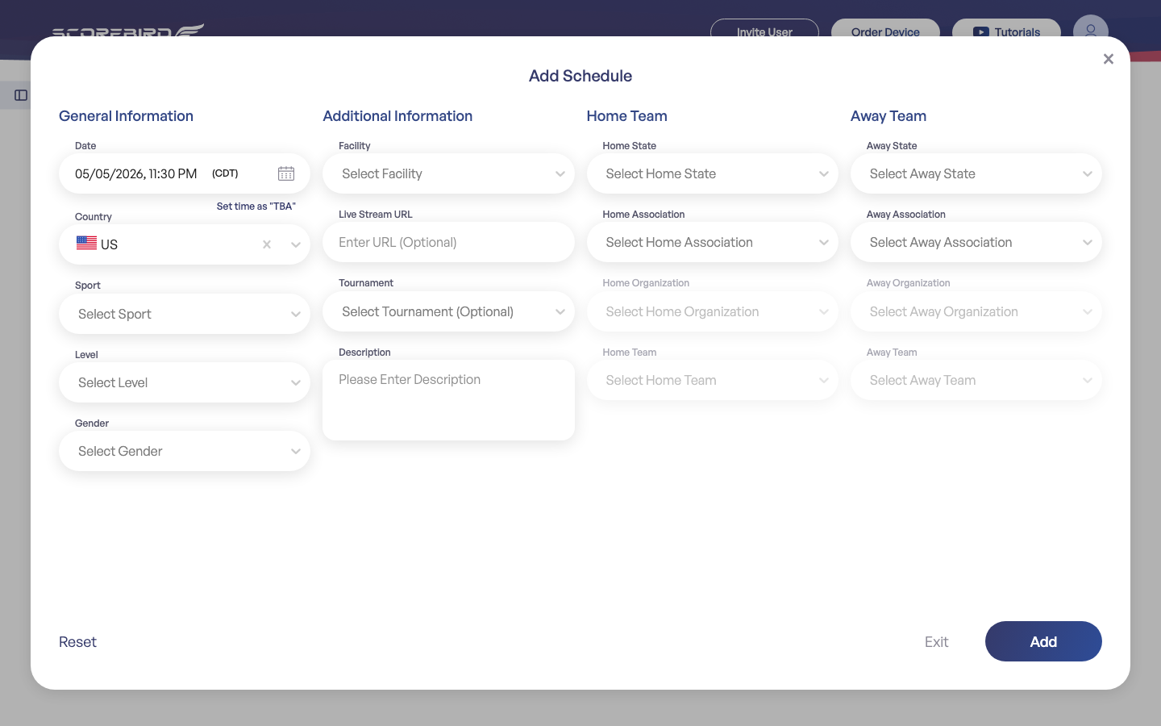Viewport: 1161px width, 726px height.
Task: Click the Add button
Action: (x=1043, y=641)
